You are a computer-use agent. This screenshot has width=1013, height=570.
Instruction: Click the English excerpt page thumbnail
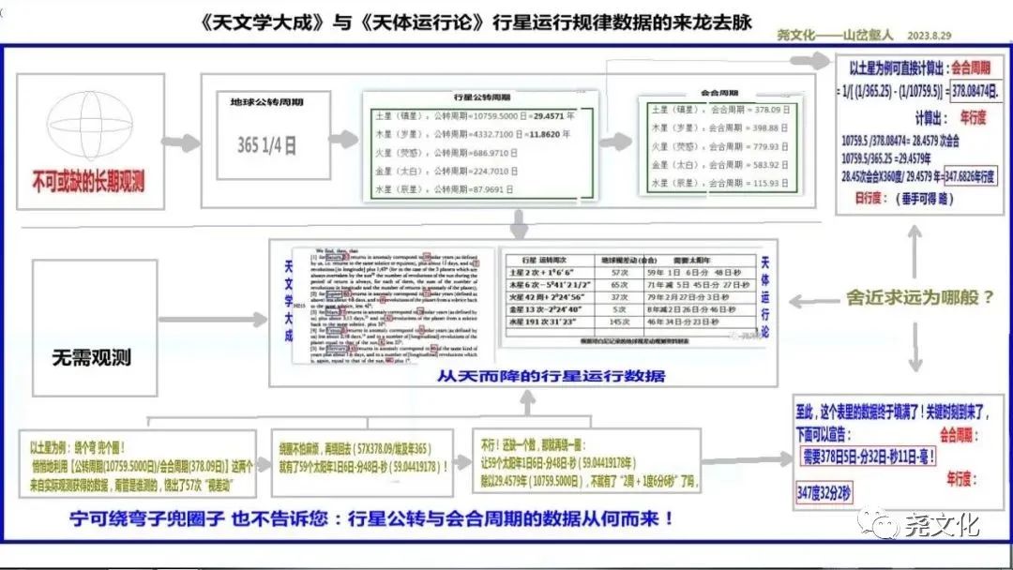[x=393, y=306]
